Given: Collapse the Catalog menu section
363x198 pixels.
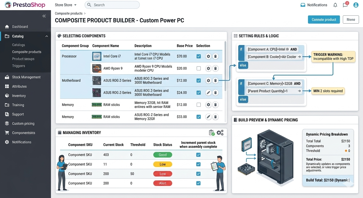Looking at the screenshot, I should (x=47, y=36).
